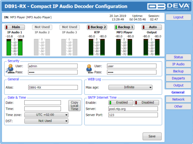Click the SNTP Server field

133,109
